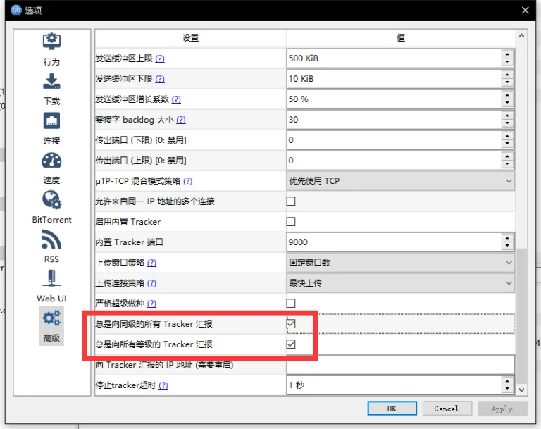
Task: Open the Web UI settings icon
Action: click(51, 278)
